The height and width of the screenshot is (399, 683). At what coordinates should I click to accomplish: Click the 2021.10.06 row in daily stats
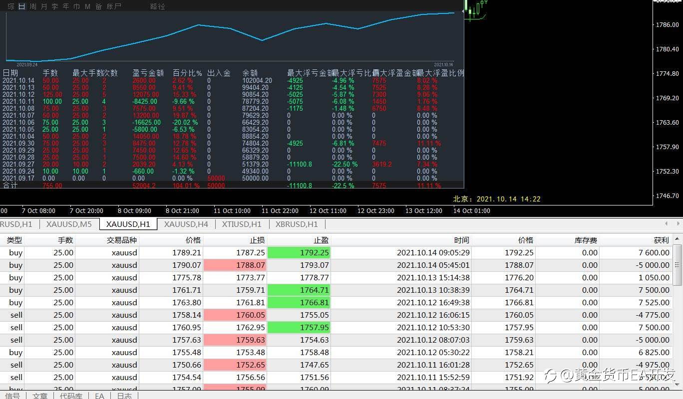click(232, 122)
